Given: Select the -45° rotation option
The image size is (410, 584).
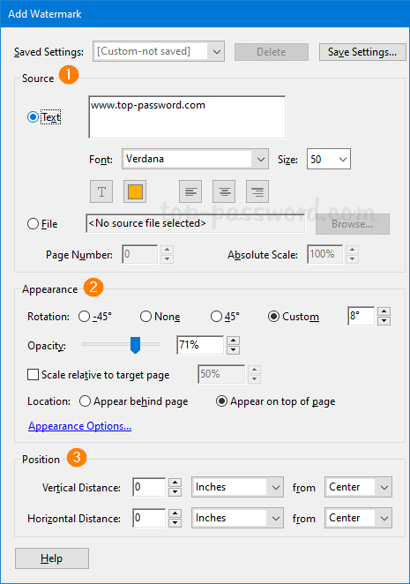Looking at the screenshot, I should [84, 316].
